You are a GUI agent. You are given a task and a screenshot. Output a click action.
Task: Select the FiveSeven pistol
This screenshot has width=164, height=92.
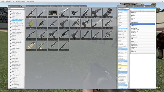97,13
